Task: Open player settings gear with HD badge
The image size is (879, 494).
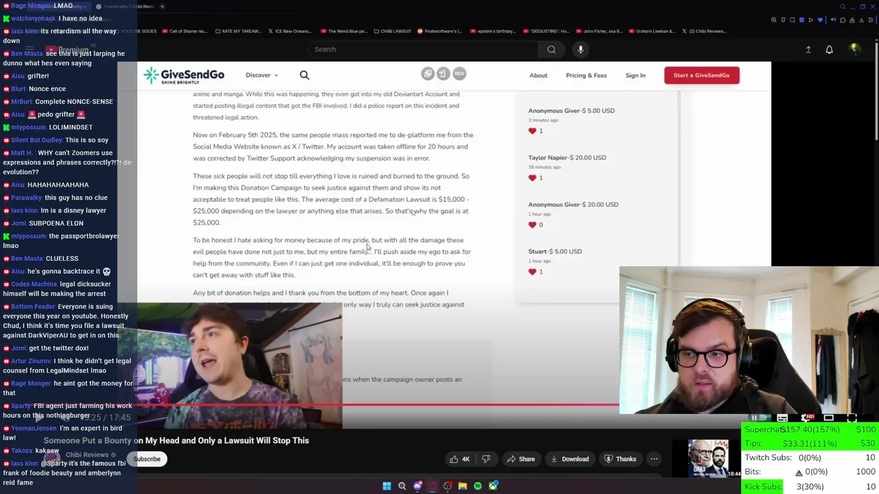Action: tap(808, 418)
